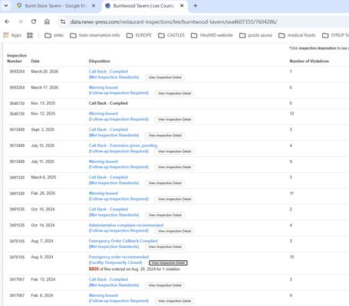Open Call Back Extension given pending link

(123, 145)
